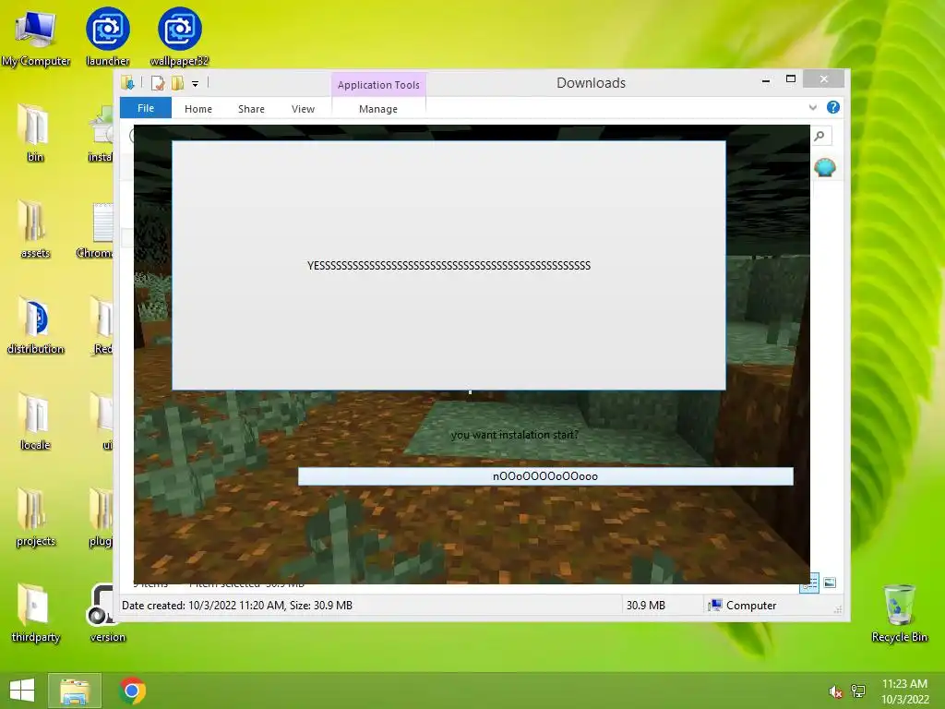Open the assets folder on desktop
Viewport: 945px width, 709px height.
pos(35,229)
